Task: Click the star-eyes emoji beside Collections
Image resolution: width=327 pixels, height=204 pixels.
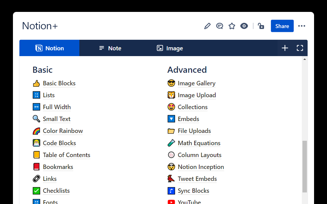Action: [x=171, y=107]
